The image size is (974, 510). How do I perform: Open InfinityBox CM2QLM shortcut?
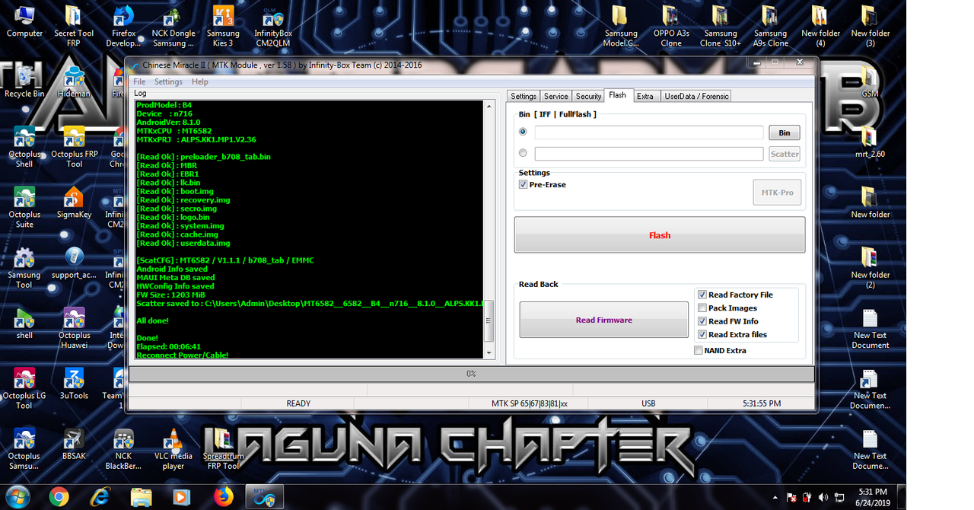[273, 27]
